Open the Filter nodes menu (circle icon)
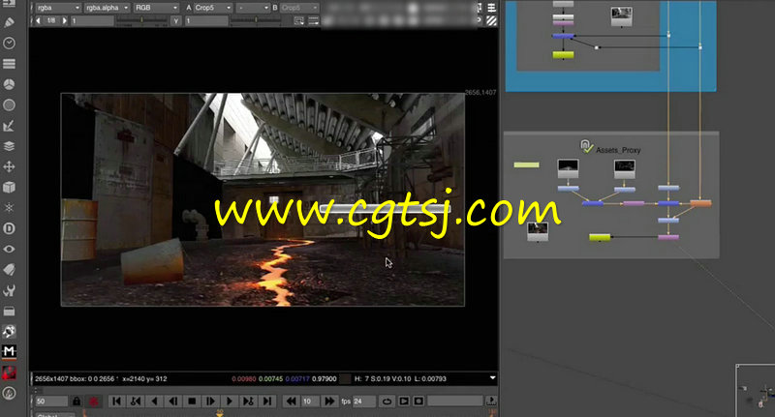This screenshot has width=775, height=417. click(x=9, y=105)
